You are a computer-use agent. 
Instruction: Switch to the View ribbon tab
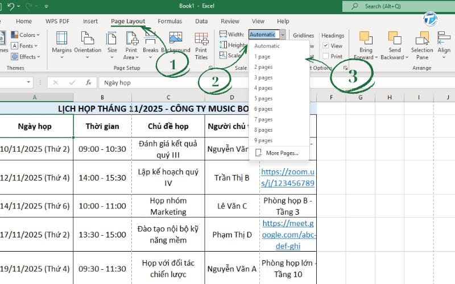tap(258, 21)
